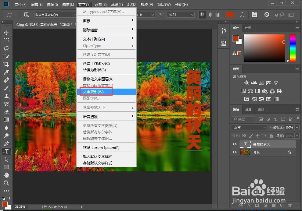Image resolution: width=302 pixels, height=211 pixels.
Task: Select the Move tool
Action: (x=7, y=33)
